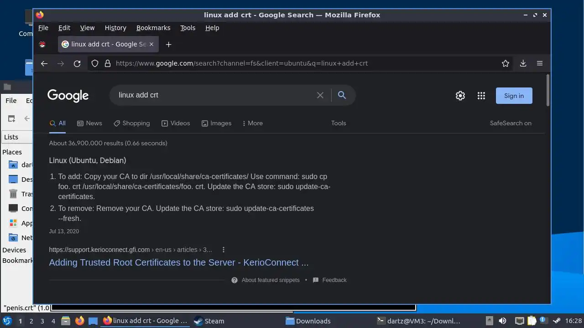Open the Firefox downloads panel
584x328 pixels.
523,63
